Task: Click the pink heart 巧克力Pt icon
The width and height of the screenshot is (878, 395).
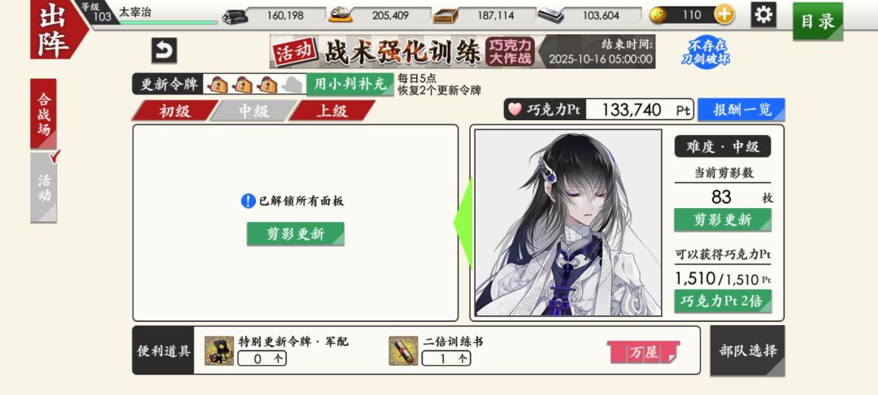Action: pos(515,109)
